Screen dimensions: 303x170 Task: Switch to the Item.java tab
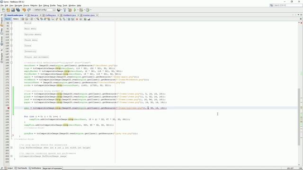click(34, 15)
